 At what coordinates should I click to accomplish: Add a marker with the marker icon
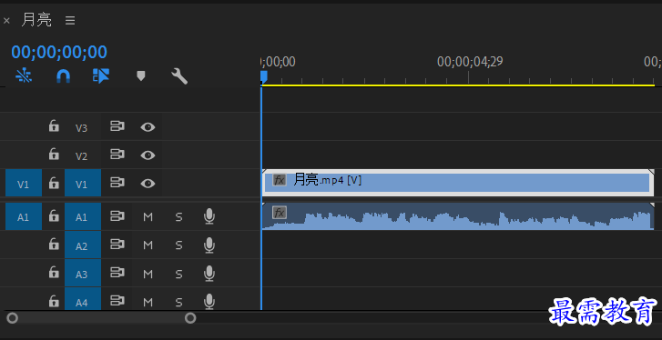(x=140, y=75)
